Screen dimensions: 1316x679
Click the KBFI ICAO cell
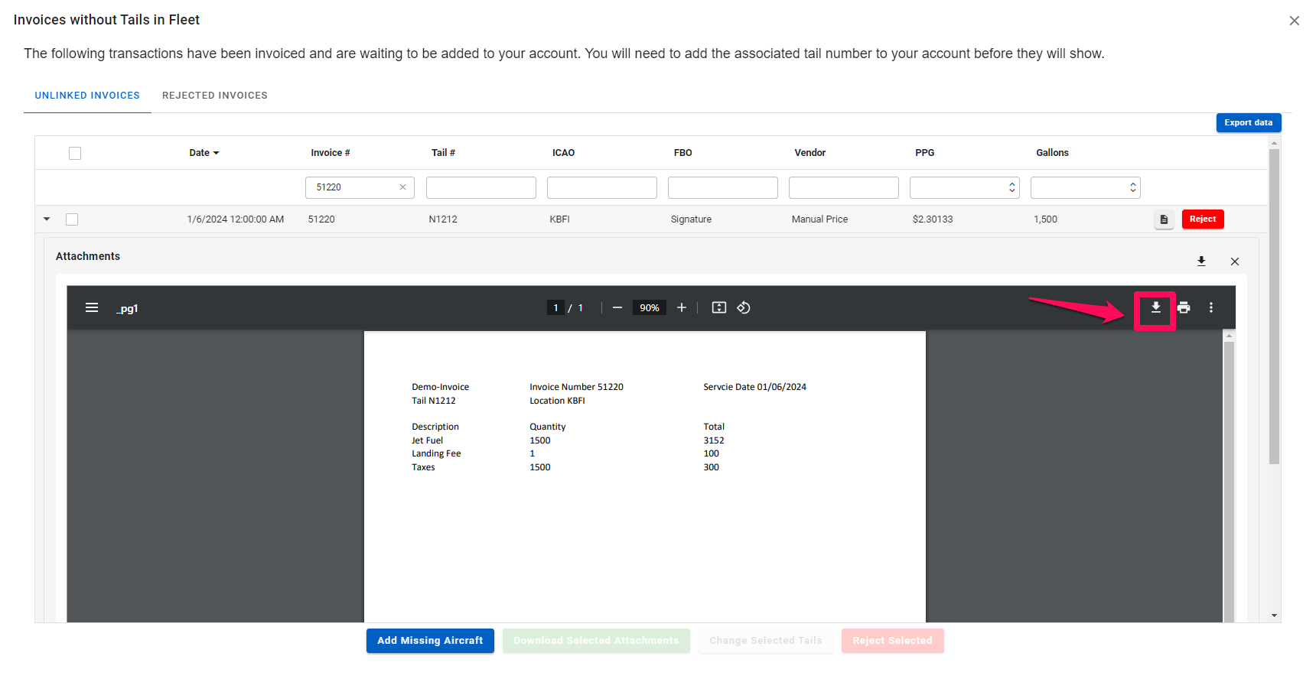tap(560, 219)
